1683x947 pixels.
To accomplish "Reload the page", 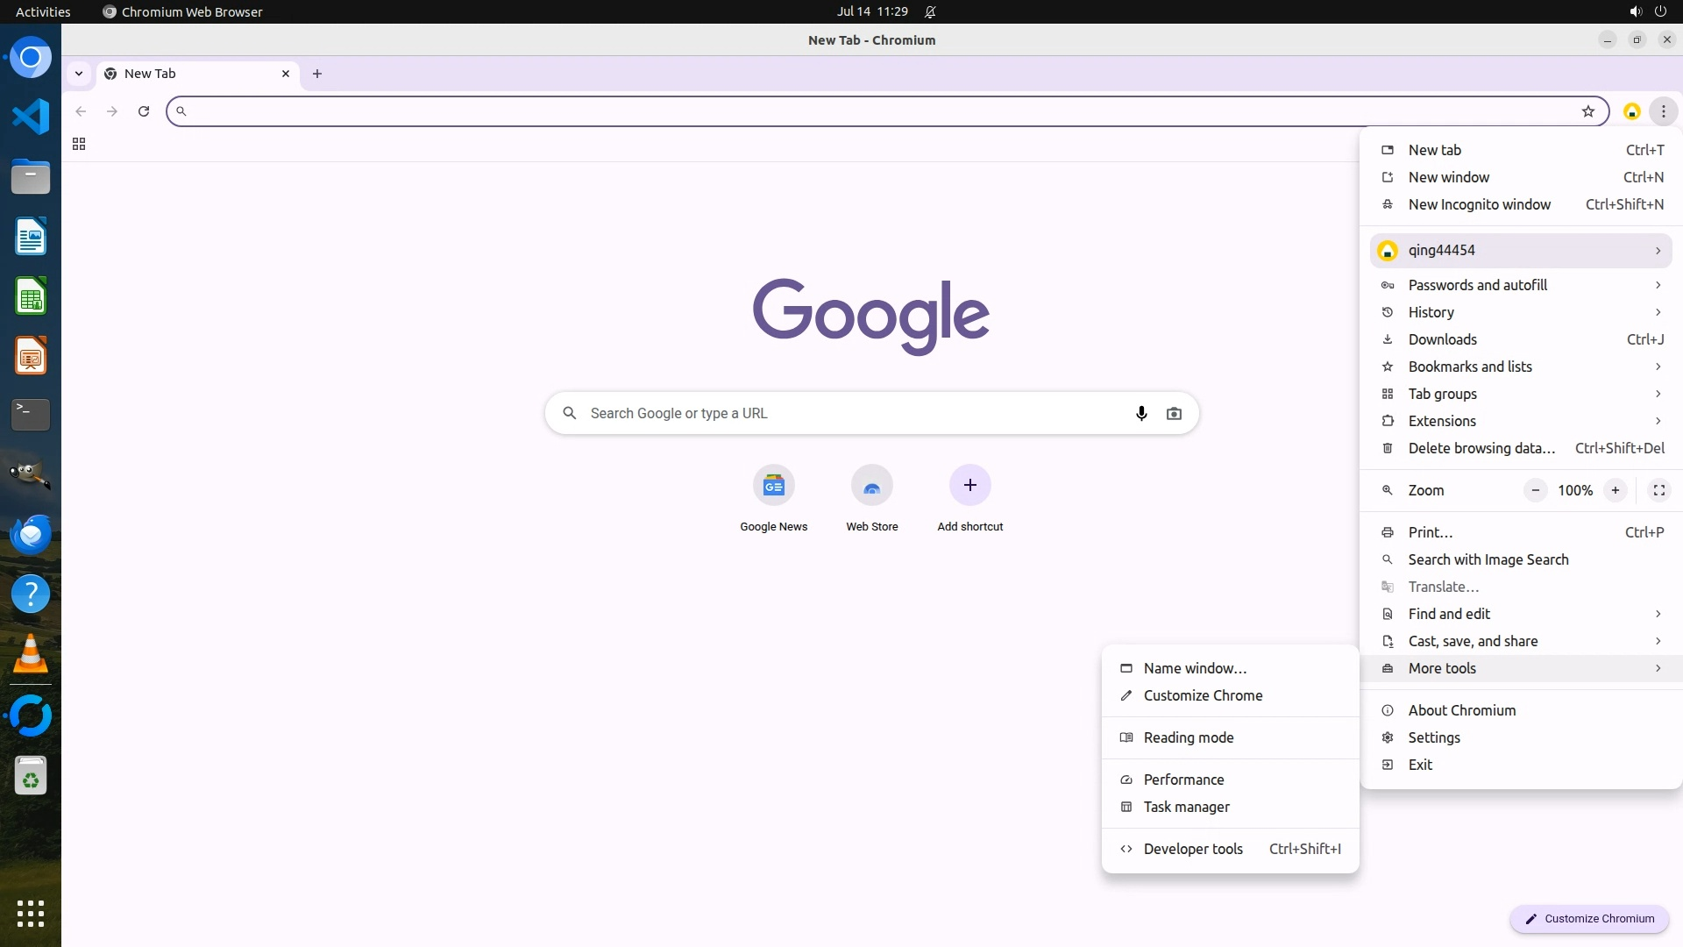I will [144, 111].
